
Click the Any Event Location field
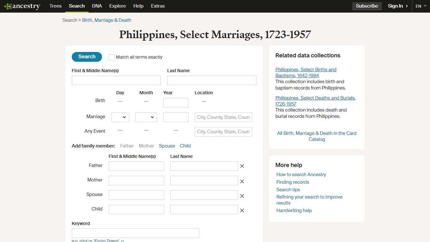223,132
